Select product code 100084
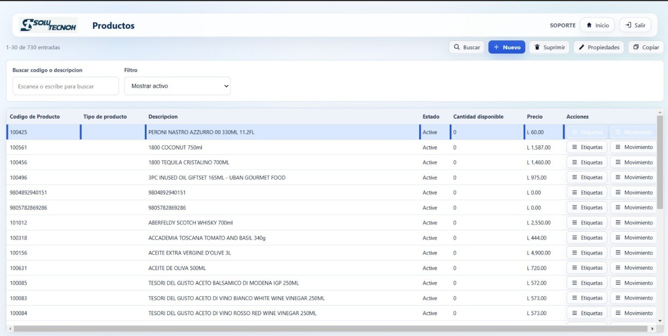 (x=18, y=313)
